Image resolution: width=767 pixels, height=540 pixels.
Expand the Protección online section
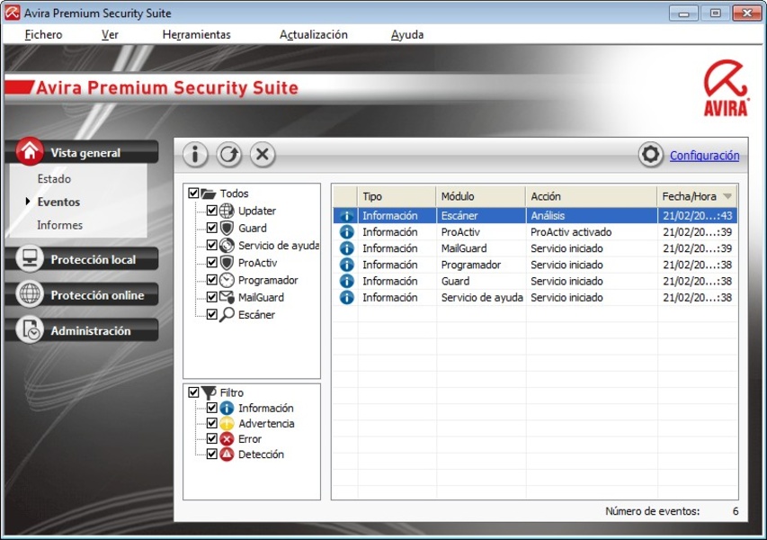tap(97, 295)
